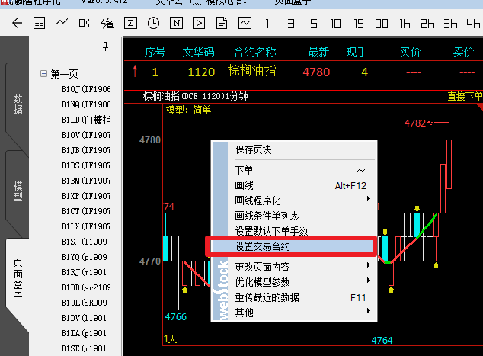Open the quote list table icon
483x356 pixels.
40,24
